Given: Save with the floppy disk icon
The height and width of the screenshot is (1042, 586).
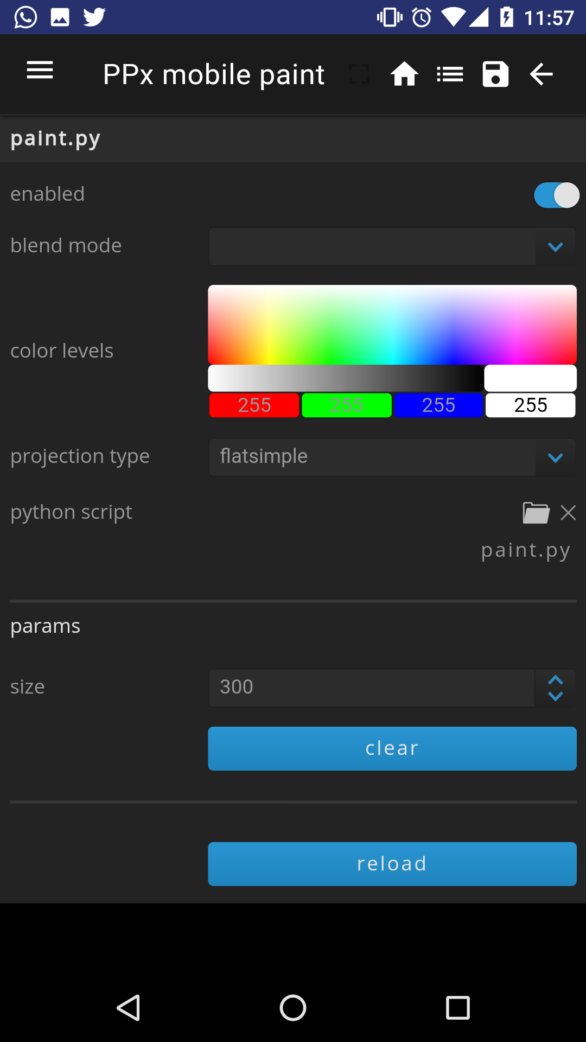Looking at the screenshot, I should pyautogui.click(x=495, y=74).
